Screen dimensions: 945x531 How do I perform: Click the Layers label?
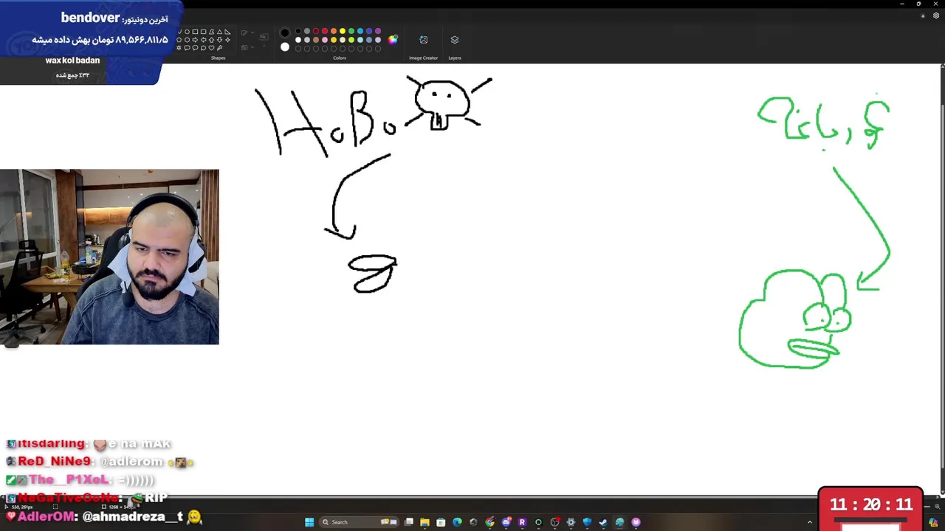point(455,58)
